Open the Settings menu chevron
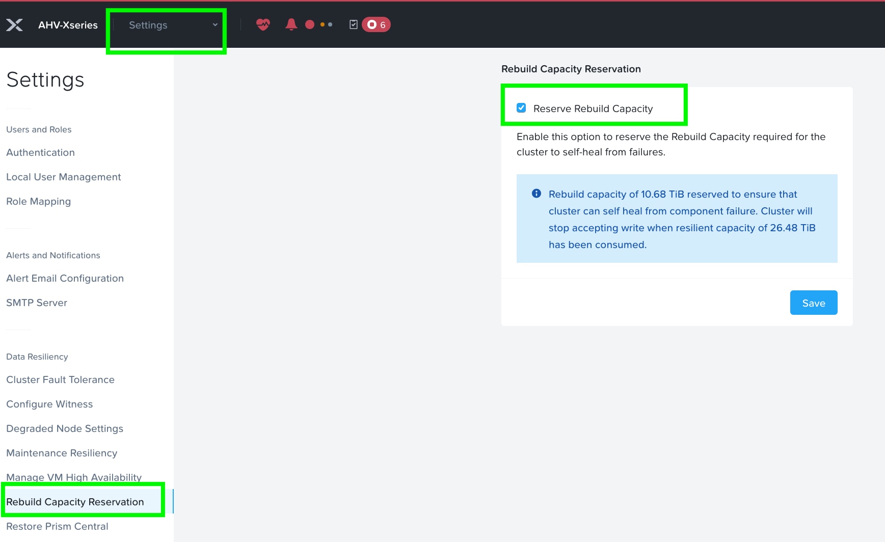This screenshot has height=542, width=885. [215, 24]
